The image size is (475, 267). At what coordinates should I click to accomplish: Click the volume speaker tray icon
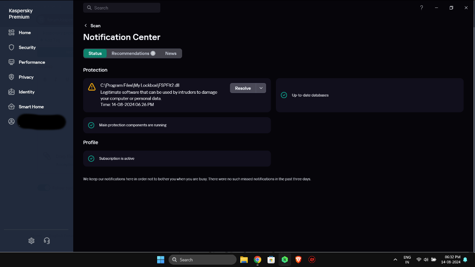click(426, 260)
